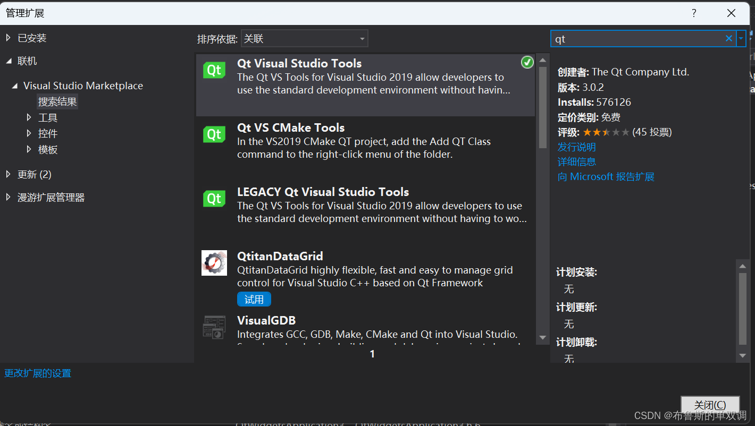Click the QtitanDataGrid gear logo
This screenshot has height=426, width=755.
click(214, 262)
